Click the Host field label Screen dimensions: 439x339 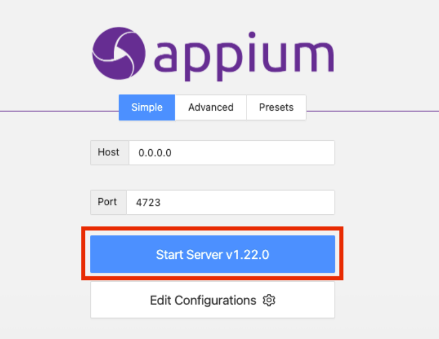(x=108, y=153)
